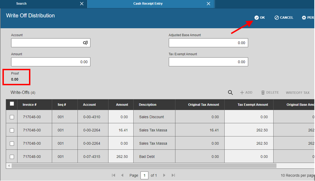
Task: Click the Delete trash icon
Action: pos(263,93)
